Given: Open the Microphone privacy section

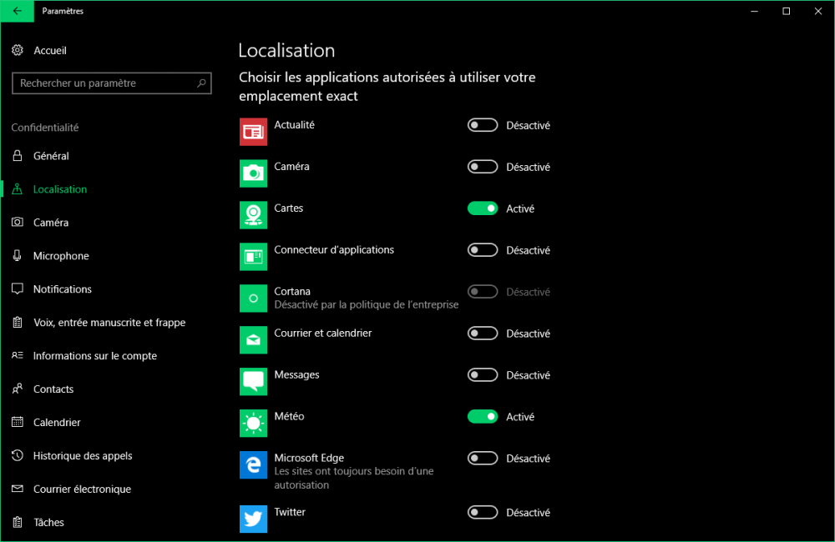Looking at the screenshot, I should coord(61,256).
